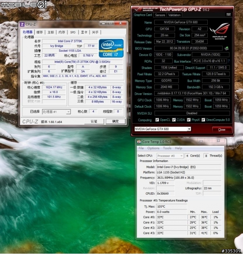
Task: Open the SPD tab in CPU-Z
Action: 73,32
